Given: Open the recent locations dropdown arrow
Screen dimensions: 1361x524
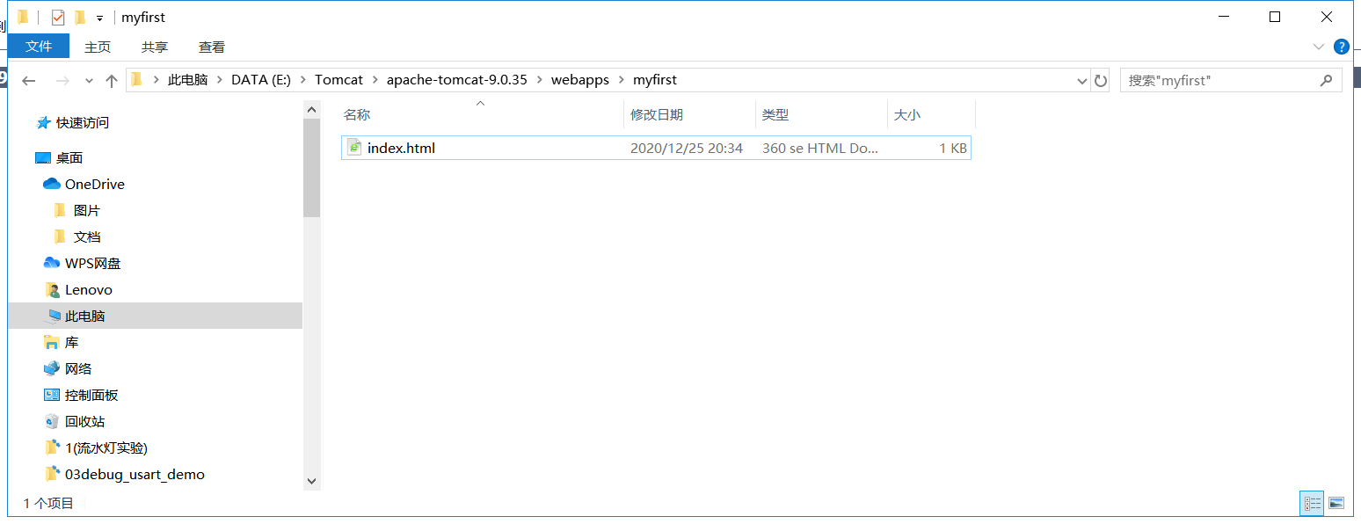Looking at the screenshot, I should point(89,80).
